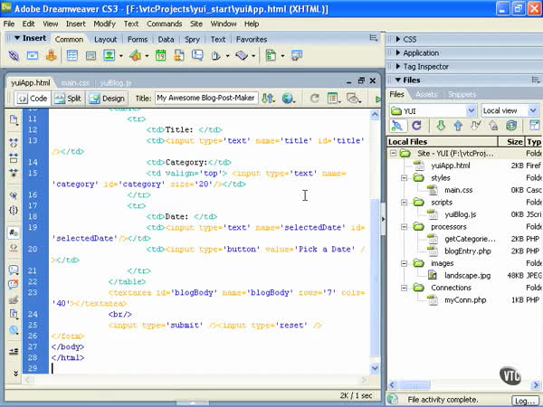Switch to Design view
543x407 pixels.
click(x=107, y=98)
